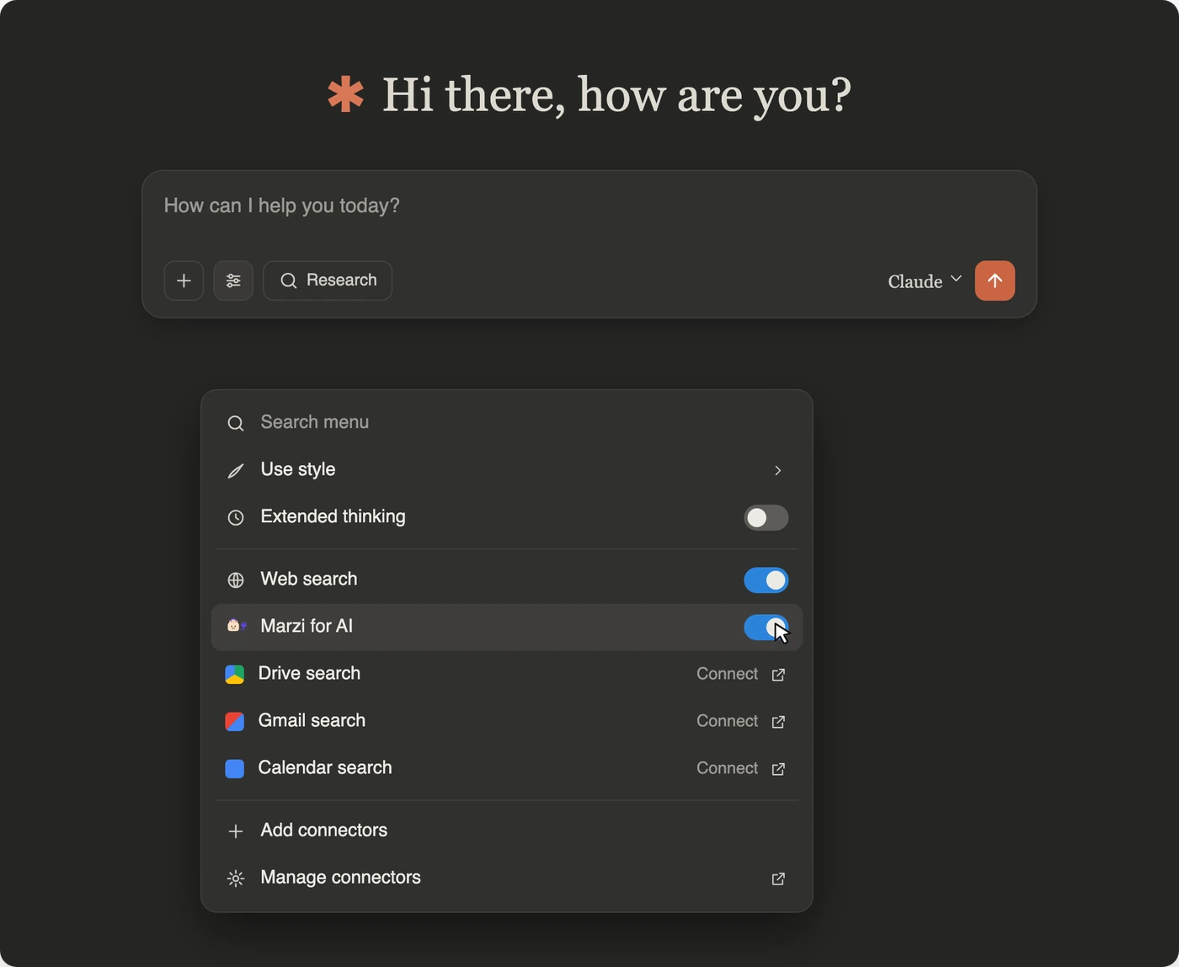Open Manage connectors menu item
1179x967 pixels.
pyautogui.click(x=506, y=878)
